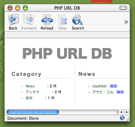Reload the page using the Reload icon
Image resolution: width=135 pixels, height=127 pixels.
(x=47, y=19)
